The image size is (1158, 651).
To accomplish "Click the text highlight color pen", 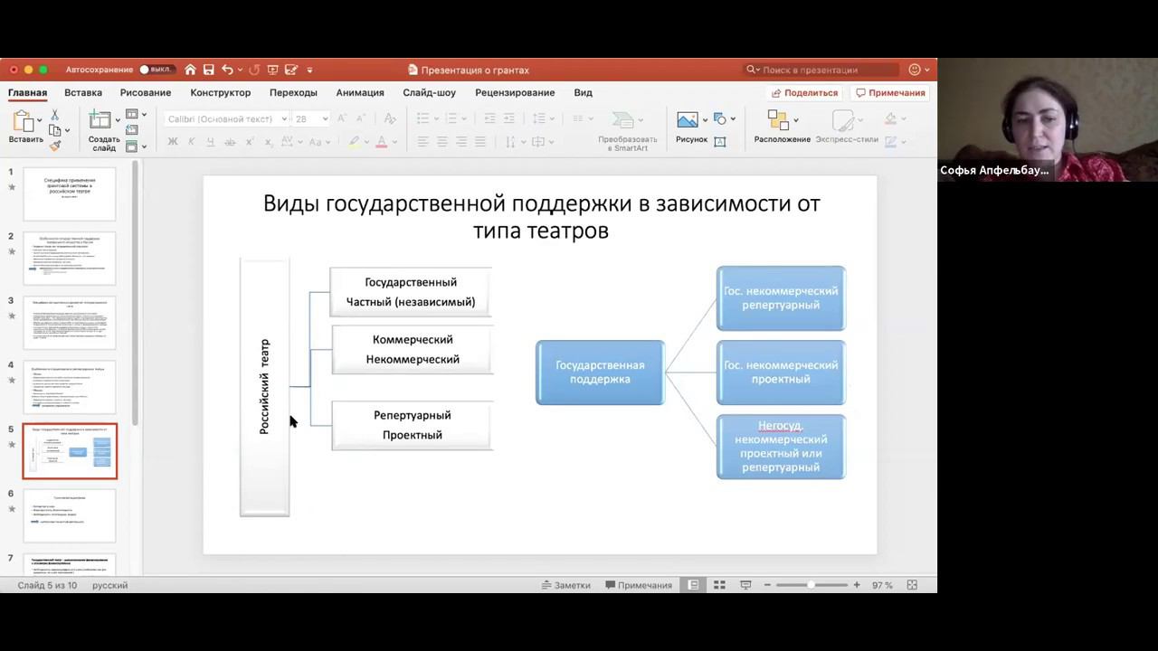I will click(x=355, y=142).
